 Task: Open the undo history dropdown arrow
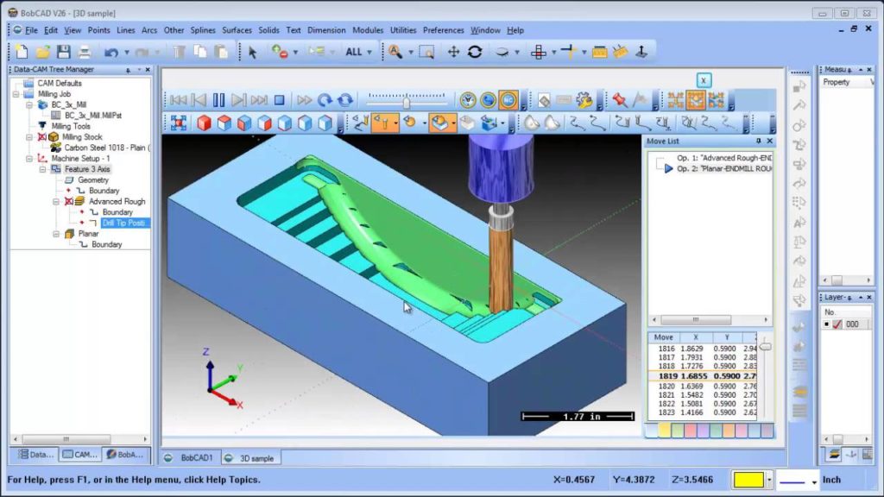[x=127, y=53]
